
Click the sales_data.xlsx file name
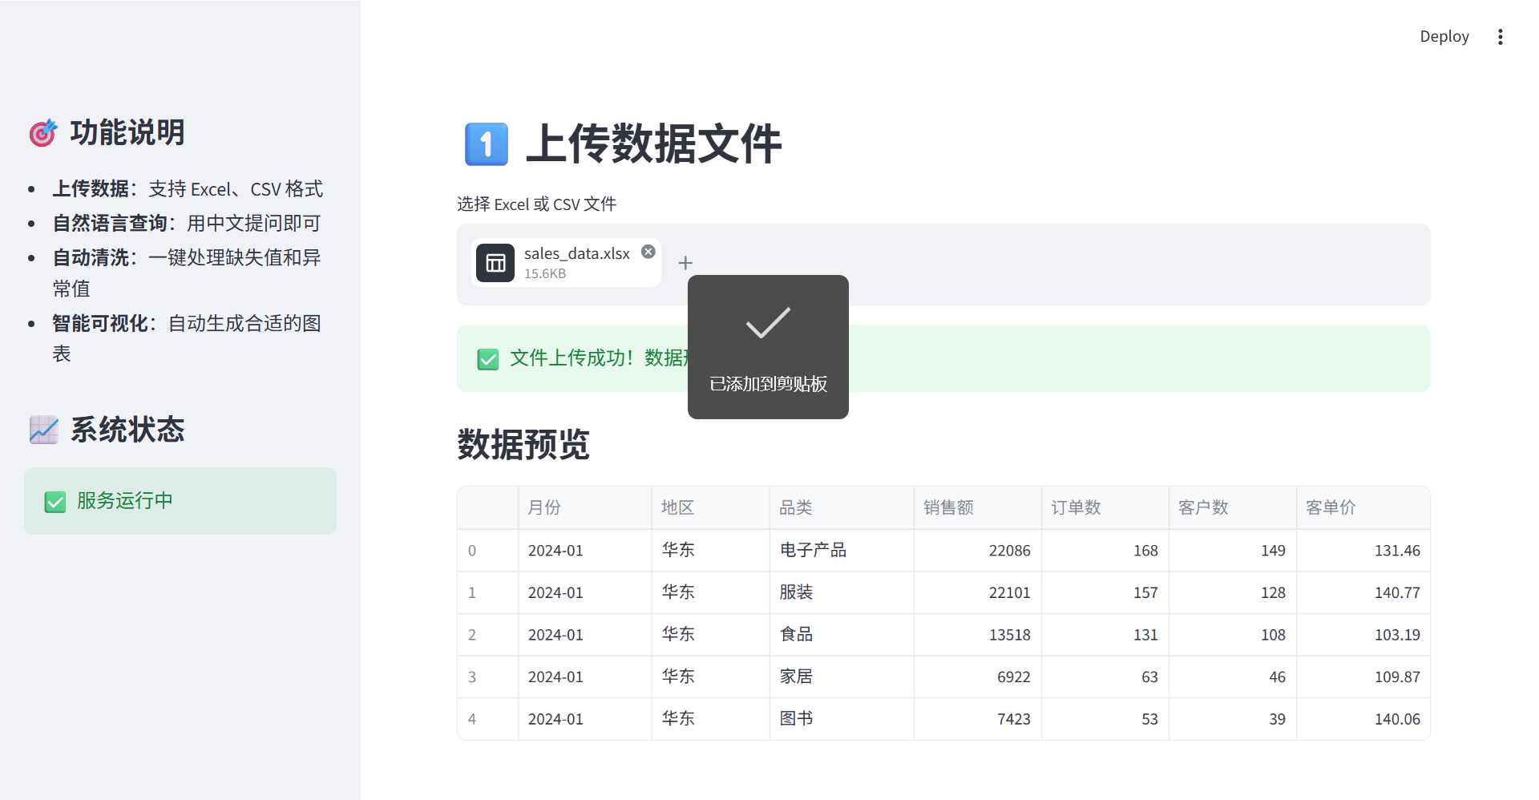577,253
